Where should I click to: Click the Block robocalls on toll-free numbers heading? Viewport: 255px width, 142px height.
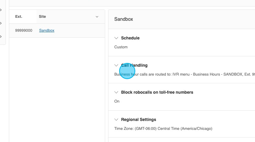(157, 92)
